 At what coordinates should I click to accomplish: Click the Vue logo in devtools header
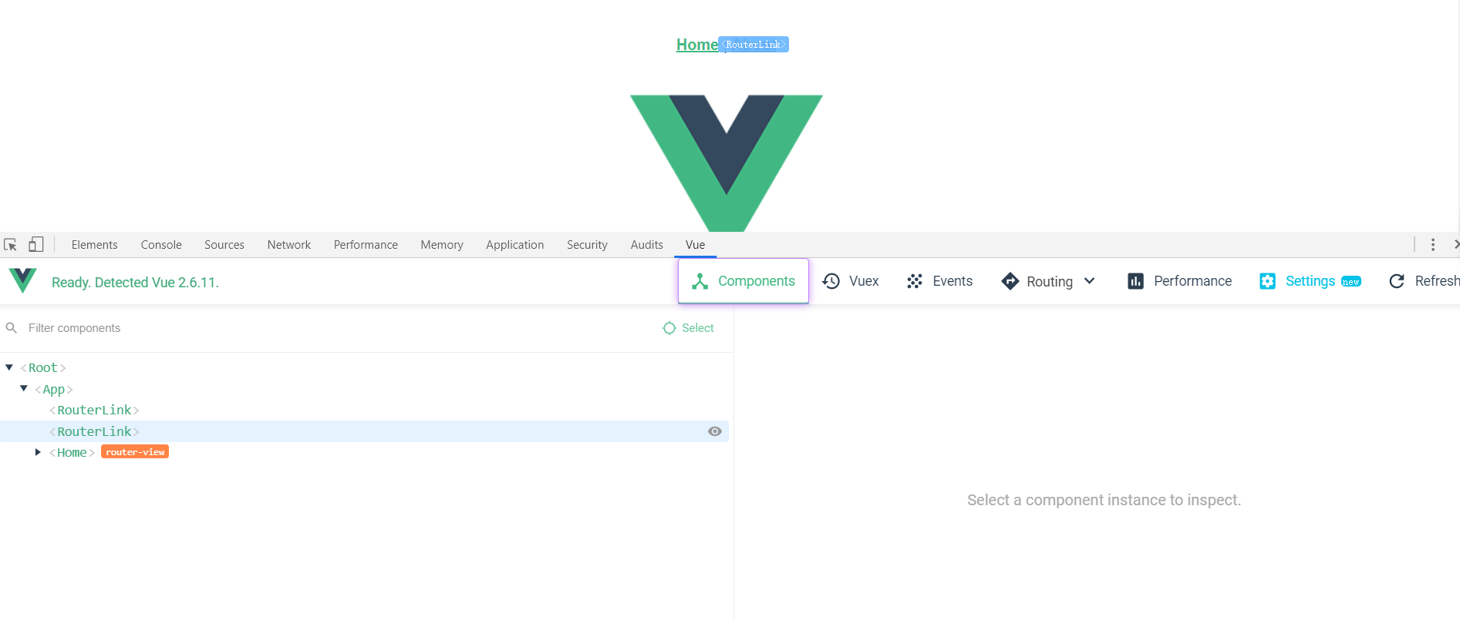pyautogui.click(x=22, y=281)
